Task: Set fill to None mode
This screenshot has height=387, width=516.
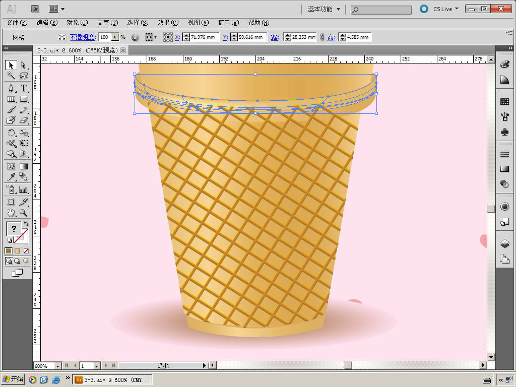Action: pyautogui.click(x=26, y=250)
